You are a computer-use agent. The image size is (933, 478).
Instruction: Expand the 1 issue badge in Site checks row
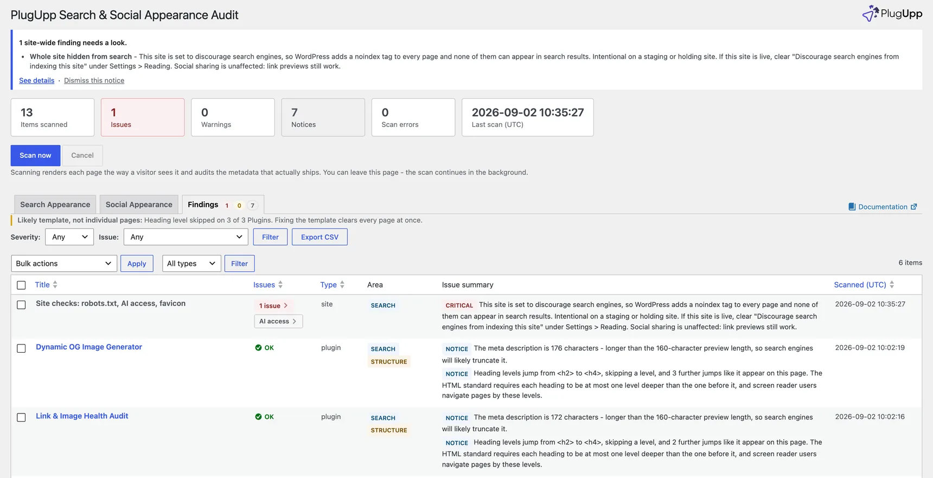[273, 305]
